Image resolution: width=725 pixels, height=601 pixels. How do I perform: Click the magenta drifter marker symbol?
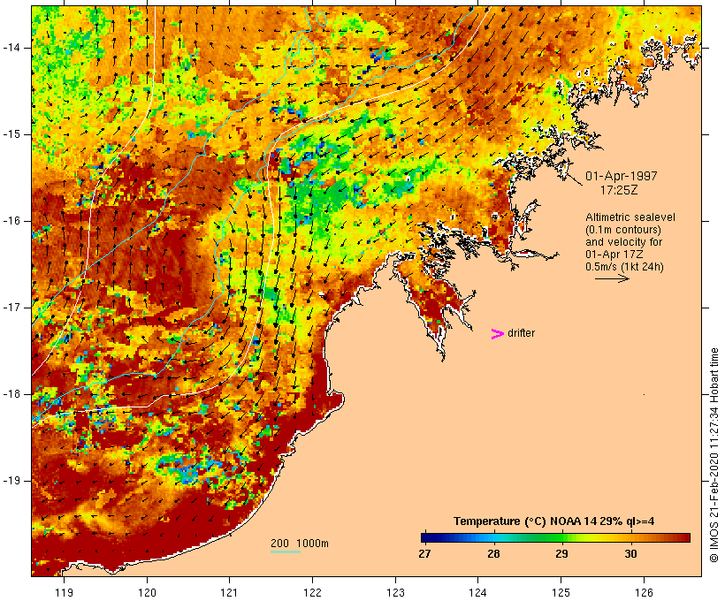point(497,334)
